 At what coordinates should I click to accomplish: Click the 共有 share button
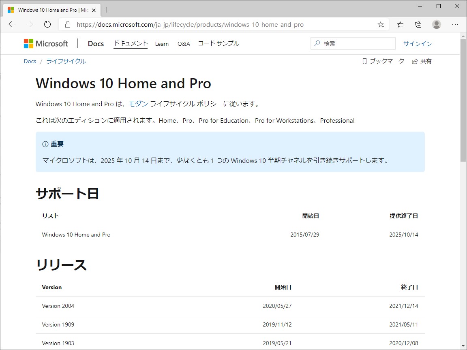[422, 61]
